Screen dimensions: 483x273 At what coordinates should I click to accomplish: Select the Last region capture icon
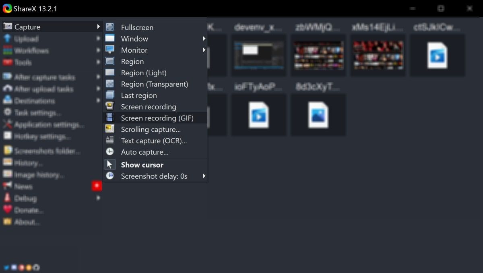coord(109,95)
